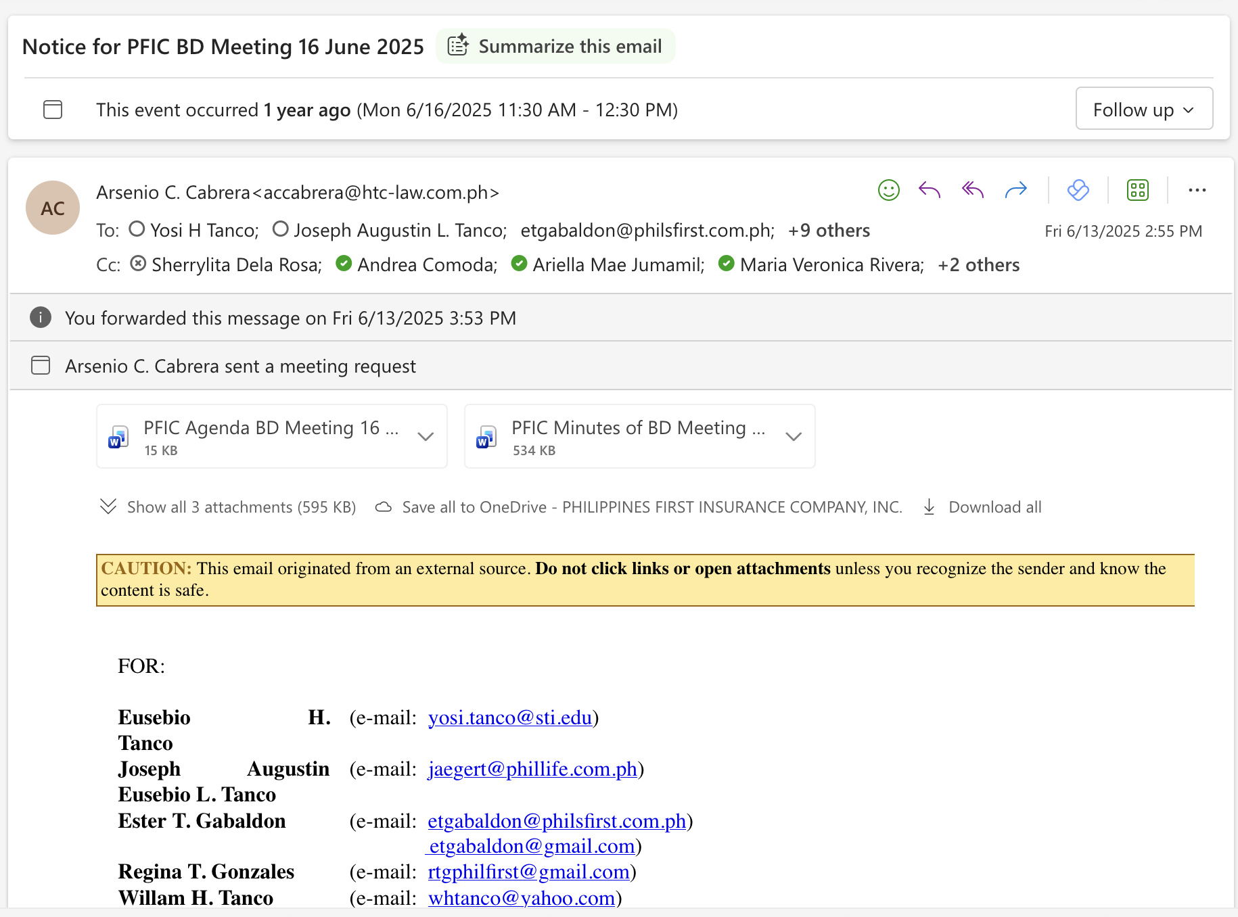
Task: Reply to the email using the reply arrow
Action: pyautogui.click(x=930, y=190)
